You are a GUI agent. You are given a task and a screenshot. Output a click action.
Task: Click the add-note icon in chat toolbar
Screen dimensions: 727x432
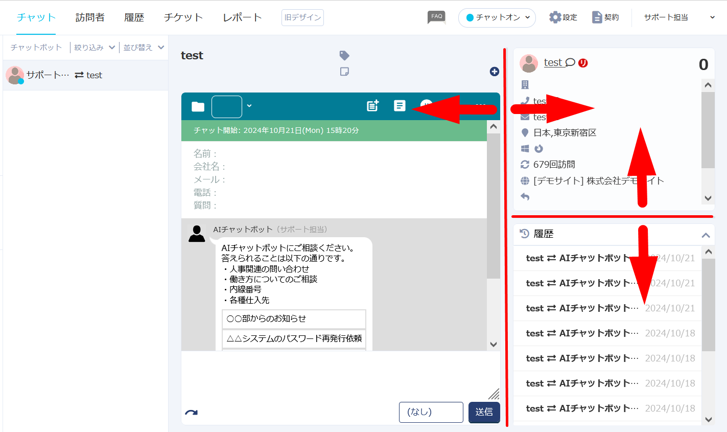tap(373, 106)
